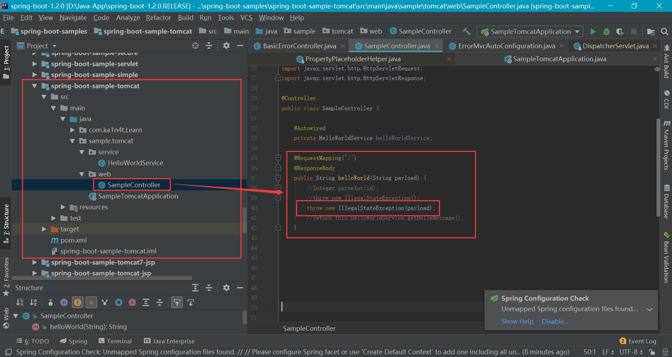672x357 pixels.
Task: Toggle show fields in Structure toolbar
Action: tap(77, 302)
